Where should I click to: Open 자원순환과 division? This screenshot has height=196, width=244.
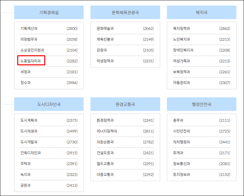coord(105,142)
